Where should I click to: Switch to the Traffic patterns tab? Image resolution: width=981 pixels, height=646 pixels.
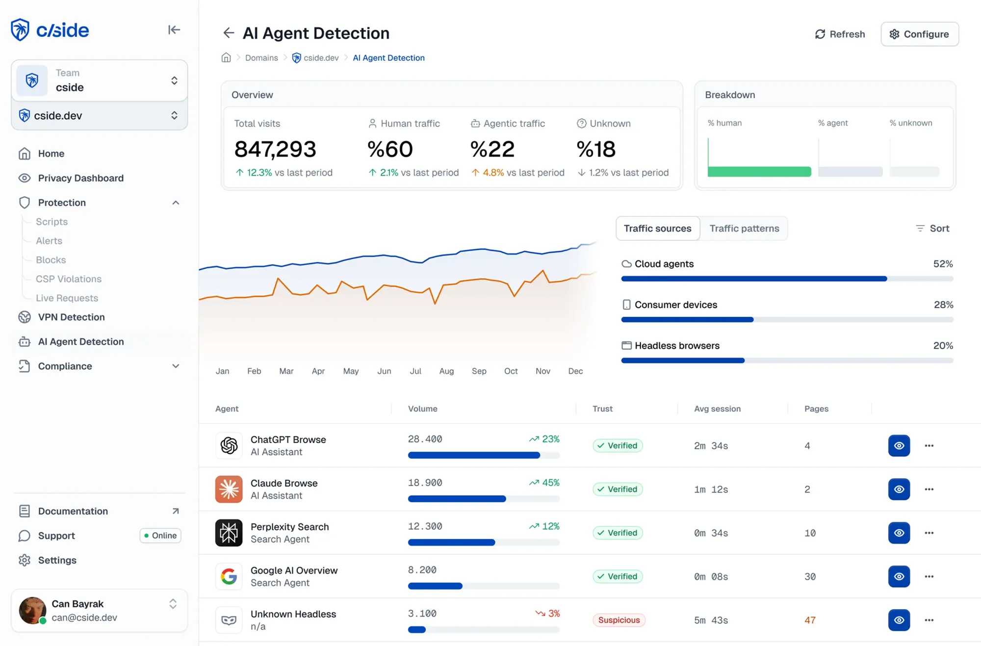pyautogui.click(x=744, y=228)
